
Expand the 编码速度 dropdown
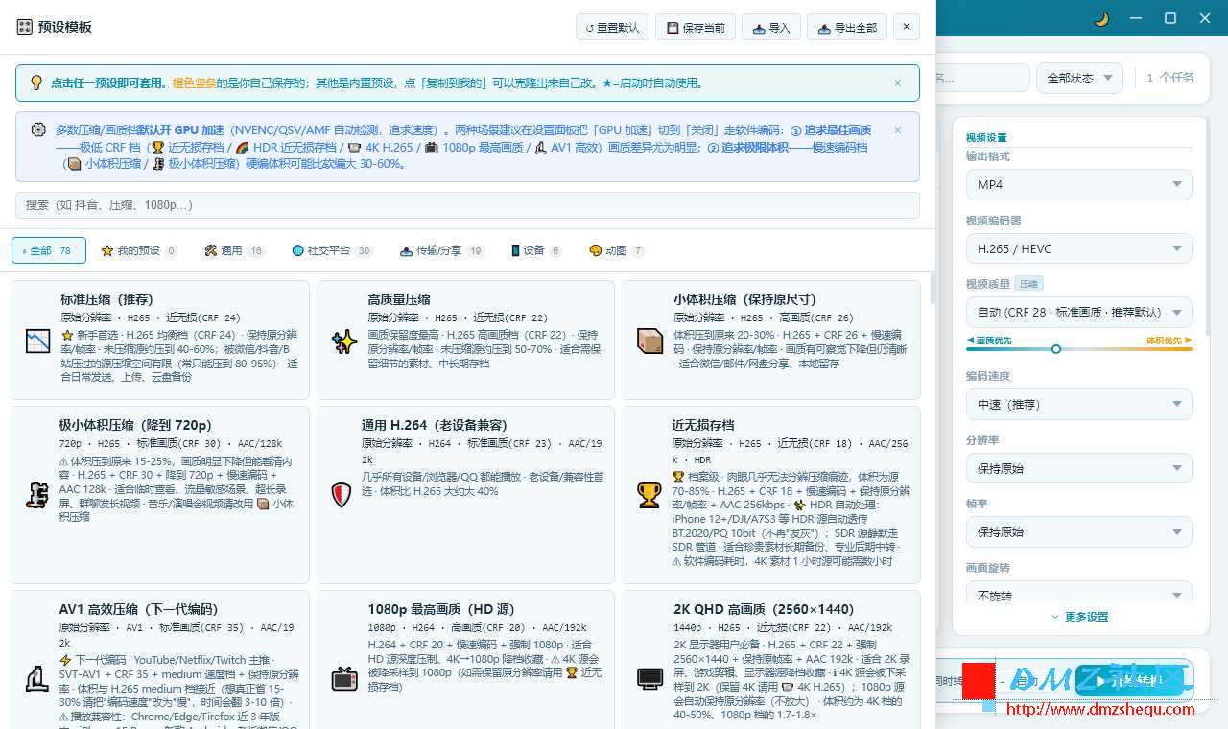[x=1078, y=405]
